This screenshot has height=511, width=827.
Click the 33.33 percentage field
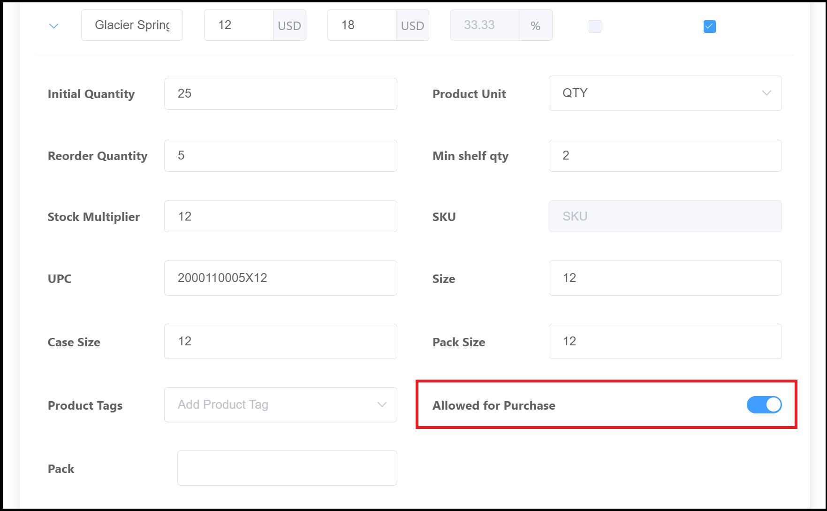click(x=484, y=25)
